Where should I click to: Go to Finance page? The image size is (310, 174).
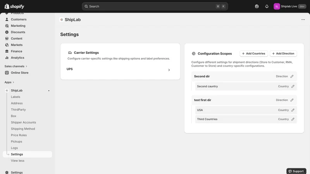click(x=16, y=51)
